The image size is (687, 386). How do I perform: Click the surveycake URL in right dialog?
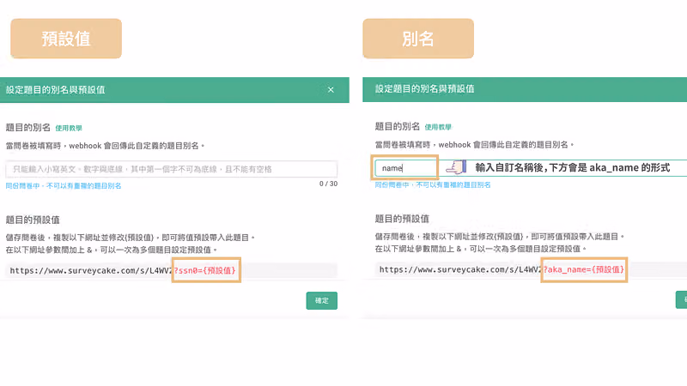point(460,269)
